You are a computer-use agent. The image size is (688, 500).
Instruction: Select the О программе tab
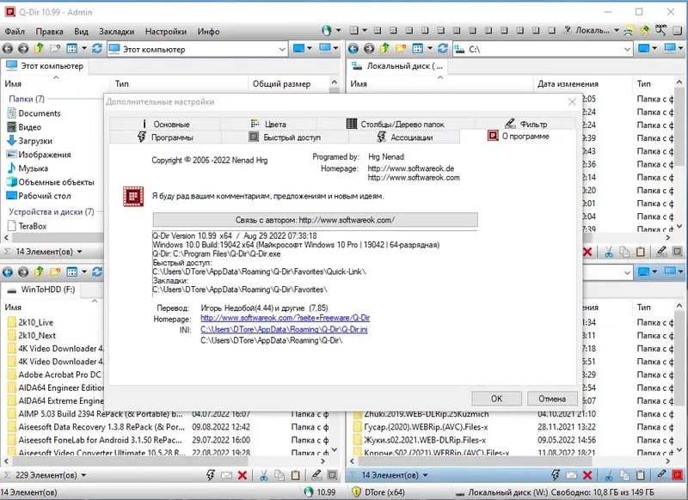tap(519, 137)
